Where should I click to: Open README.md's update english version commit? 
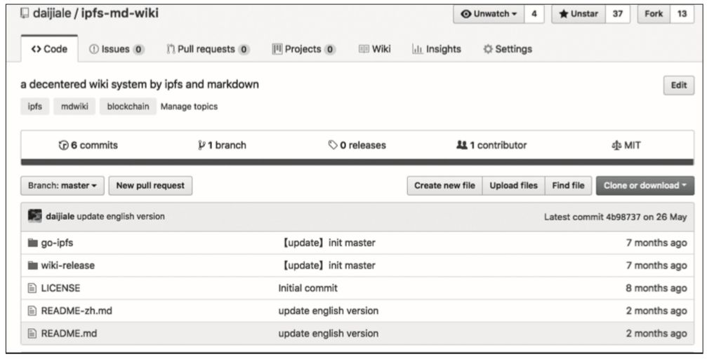(329, 334)
